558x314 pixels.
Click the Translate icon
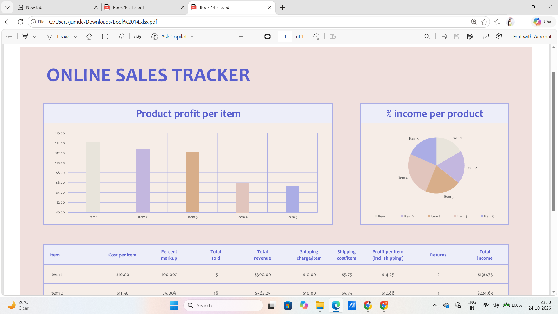click(137, 36)
